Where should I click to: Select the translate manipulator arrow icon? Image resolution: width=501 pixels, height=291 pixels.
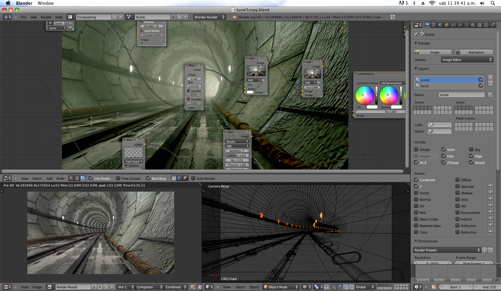pos(339,287)
